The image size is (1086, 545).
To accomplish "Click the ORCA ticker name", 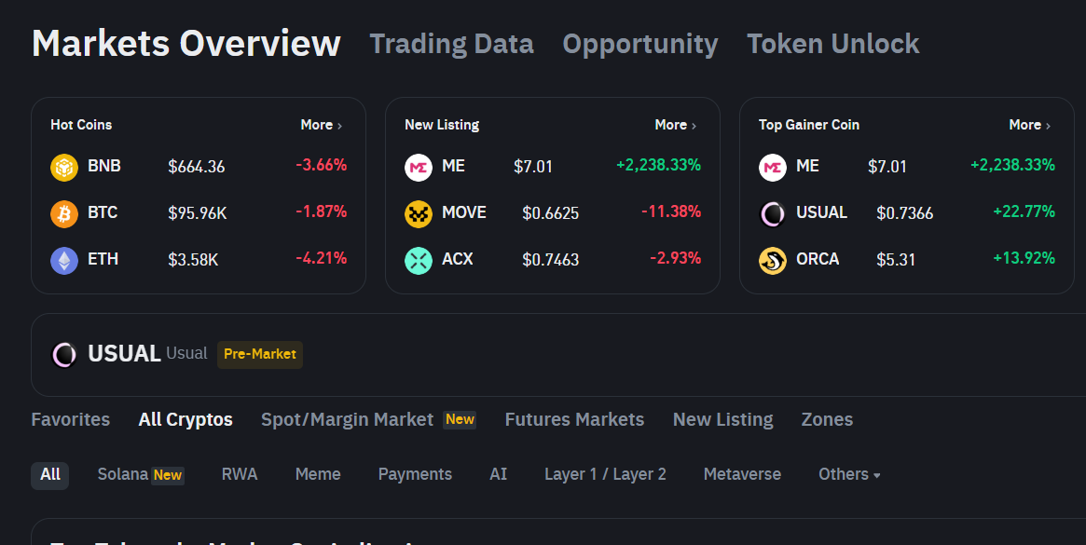I will click(818, 259).
